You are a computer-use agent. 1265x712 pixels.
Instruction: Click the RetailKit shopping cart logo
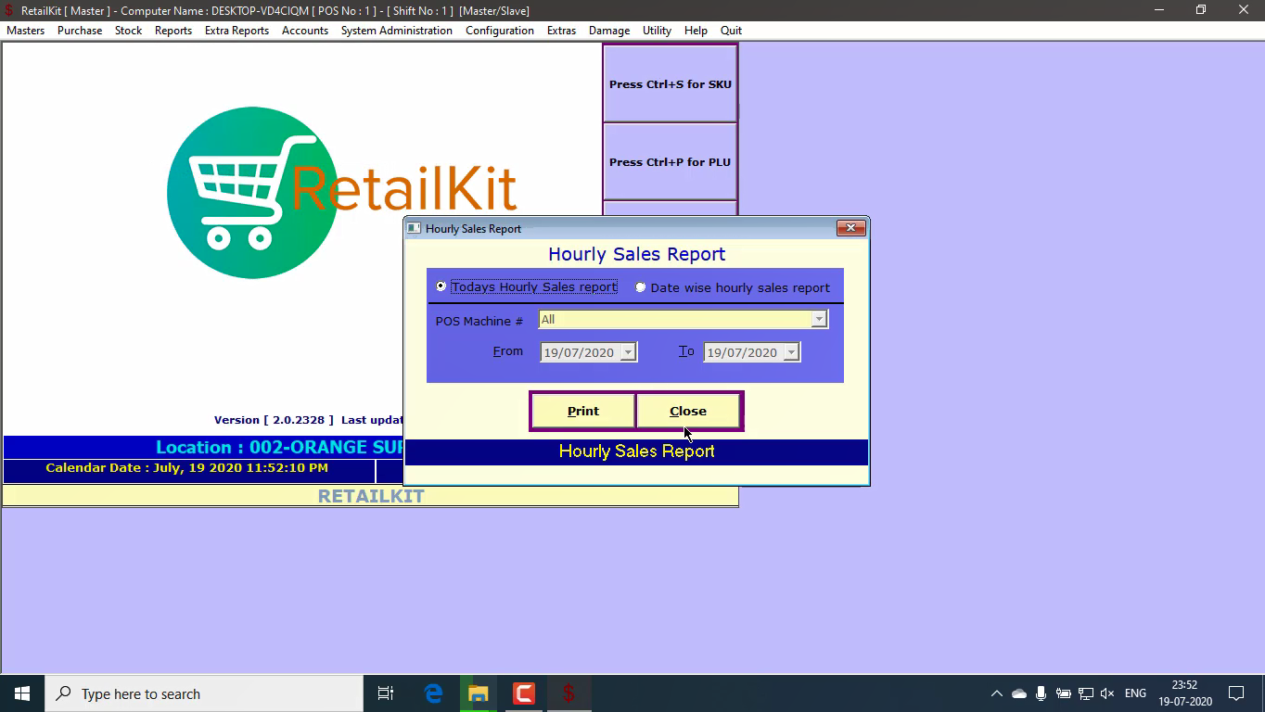click(x=252, y=192)
